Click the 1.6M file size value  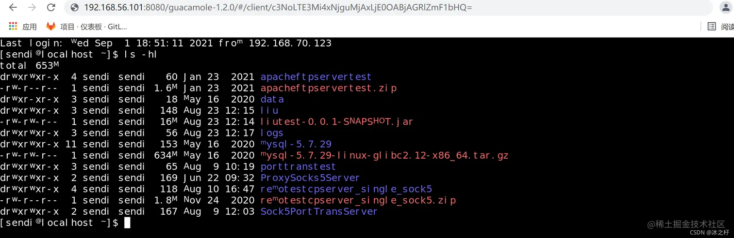[x=166, y=88]
